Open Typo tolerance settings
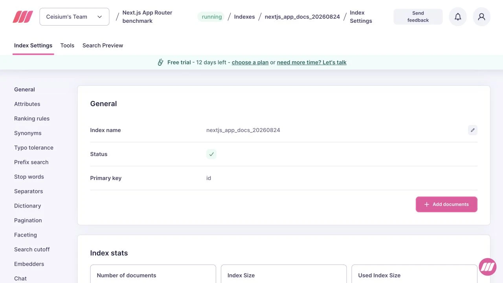Viewport: 503px width, 283px height. (x=34, y=147)
